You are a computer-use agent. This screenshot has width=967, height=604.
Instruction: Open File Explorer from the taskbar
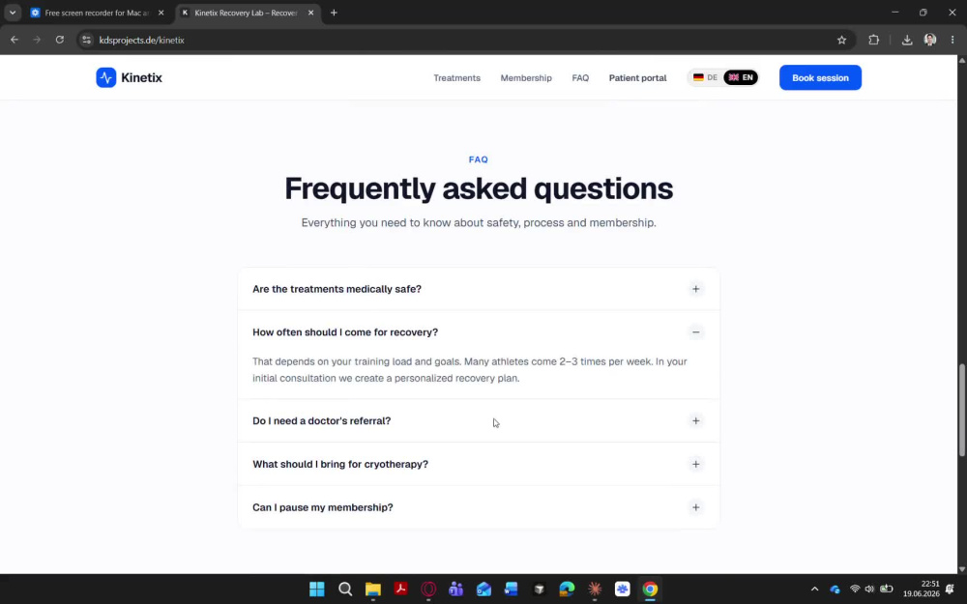pyautogui.click(x=373, y=590)
